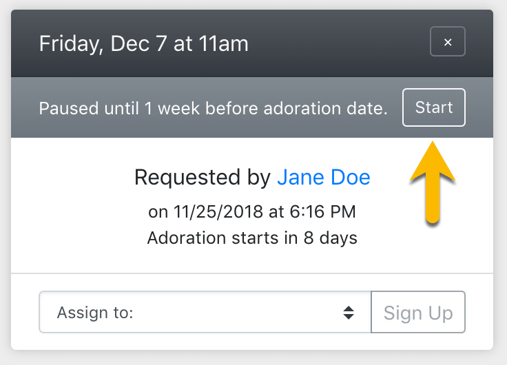This screenshot has height=365, width=507.
Task: Click the "Friday, Dec 7 at 11am" title
Action: pos(143,43)
